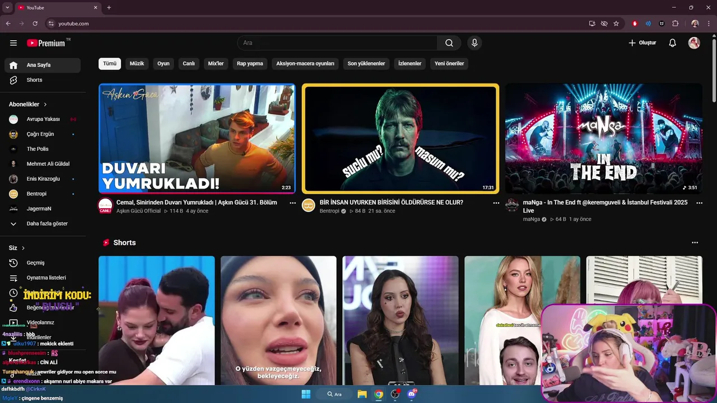The height and width of the screenshot is (403, 717).
Task: Open a new browser tab
Action: (109, 8)
